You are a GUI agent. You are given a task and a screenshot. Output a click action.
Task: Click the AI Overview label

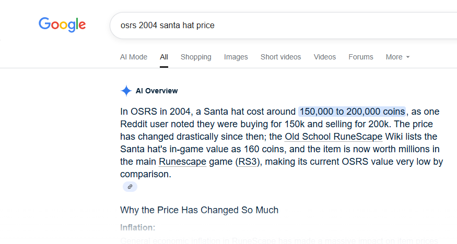click(157, 91)
